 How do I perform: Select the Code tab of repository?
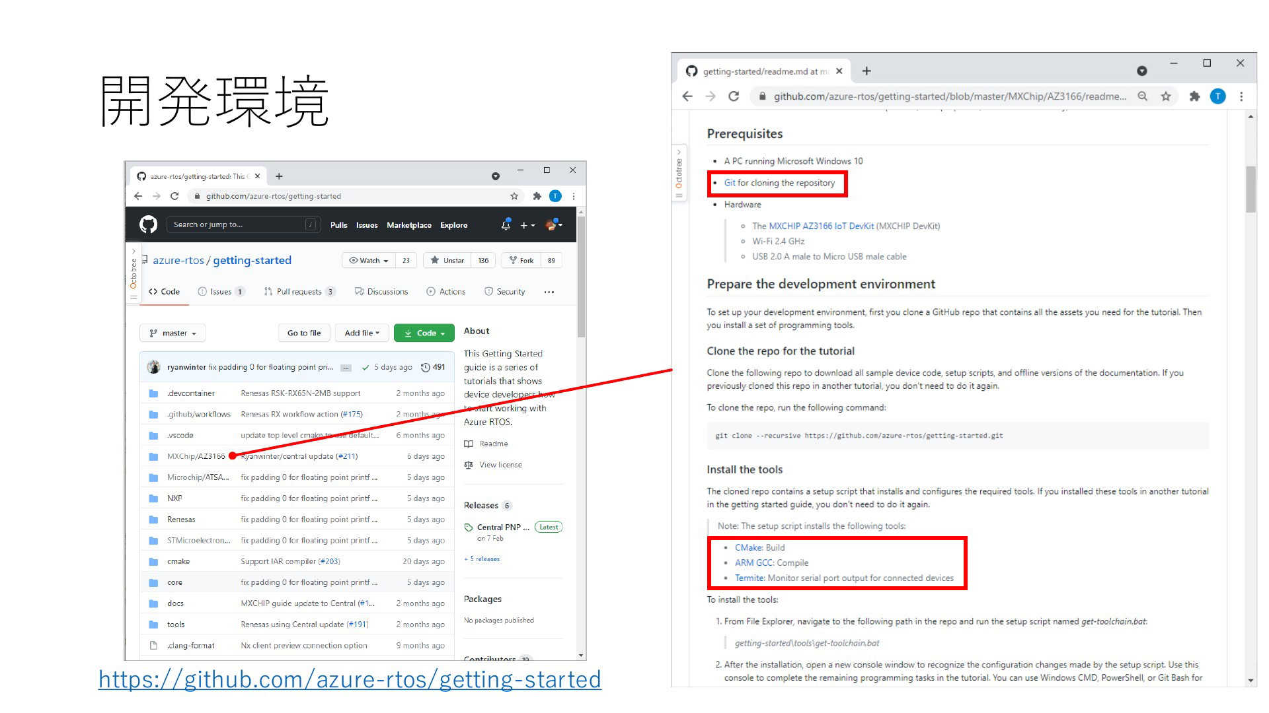tap(165, 291)
